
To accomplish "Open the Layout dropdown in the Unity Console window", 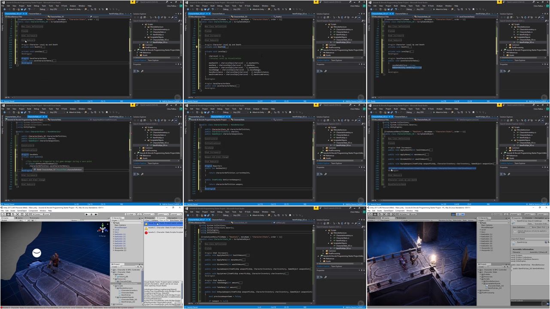I will [176, 215].
